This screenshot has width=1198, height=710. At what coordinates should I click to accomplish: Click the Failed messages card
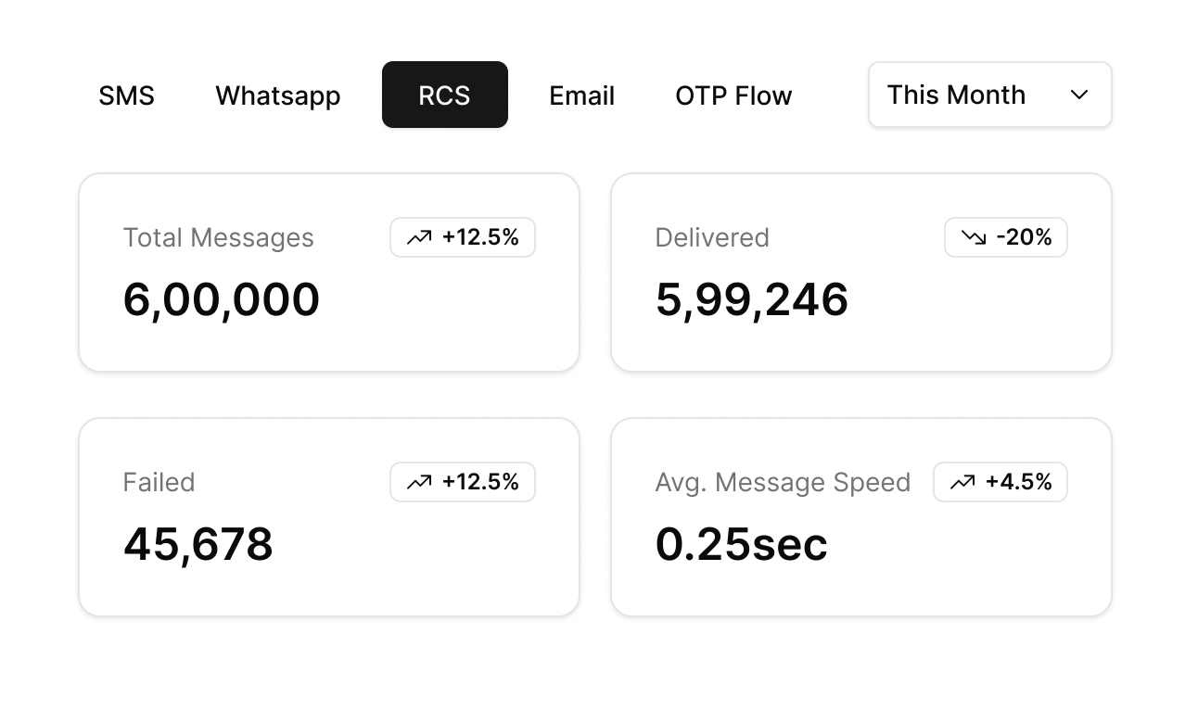click(x=329, y=516)
